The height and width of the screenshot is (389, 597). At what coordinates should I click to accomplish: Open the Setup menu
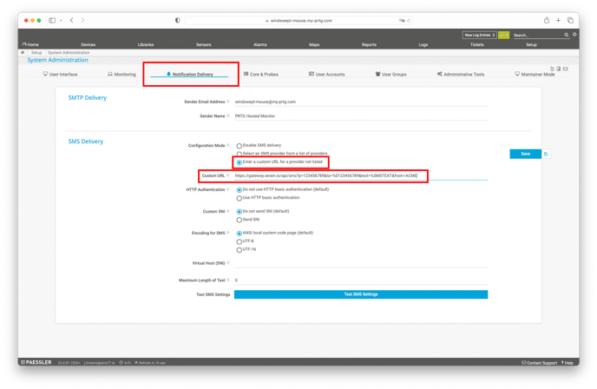click(531, 44)
